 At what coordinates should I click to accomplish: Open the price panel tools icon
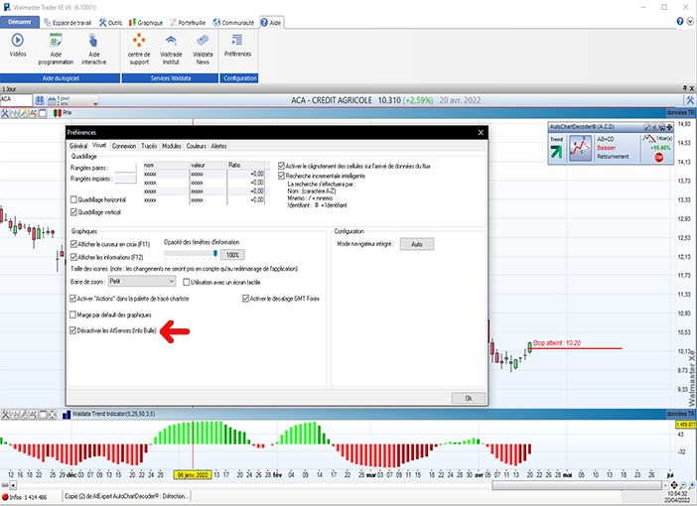pyautogui.click(x=5, y=113)
